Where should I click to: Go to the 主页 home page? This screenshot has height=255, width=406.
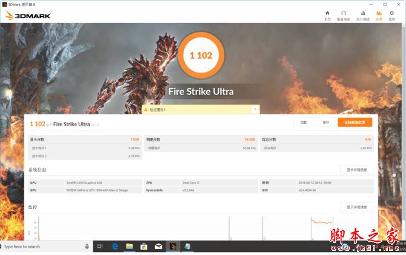(x=327, y=16)
